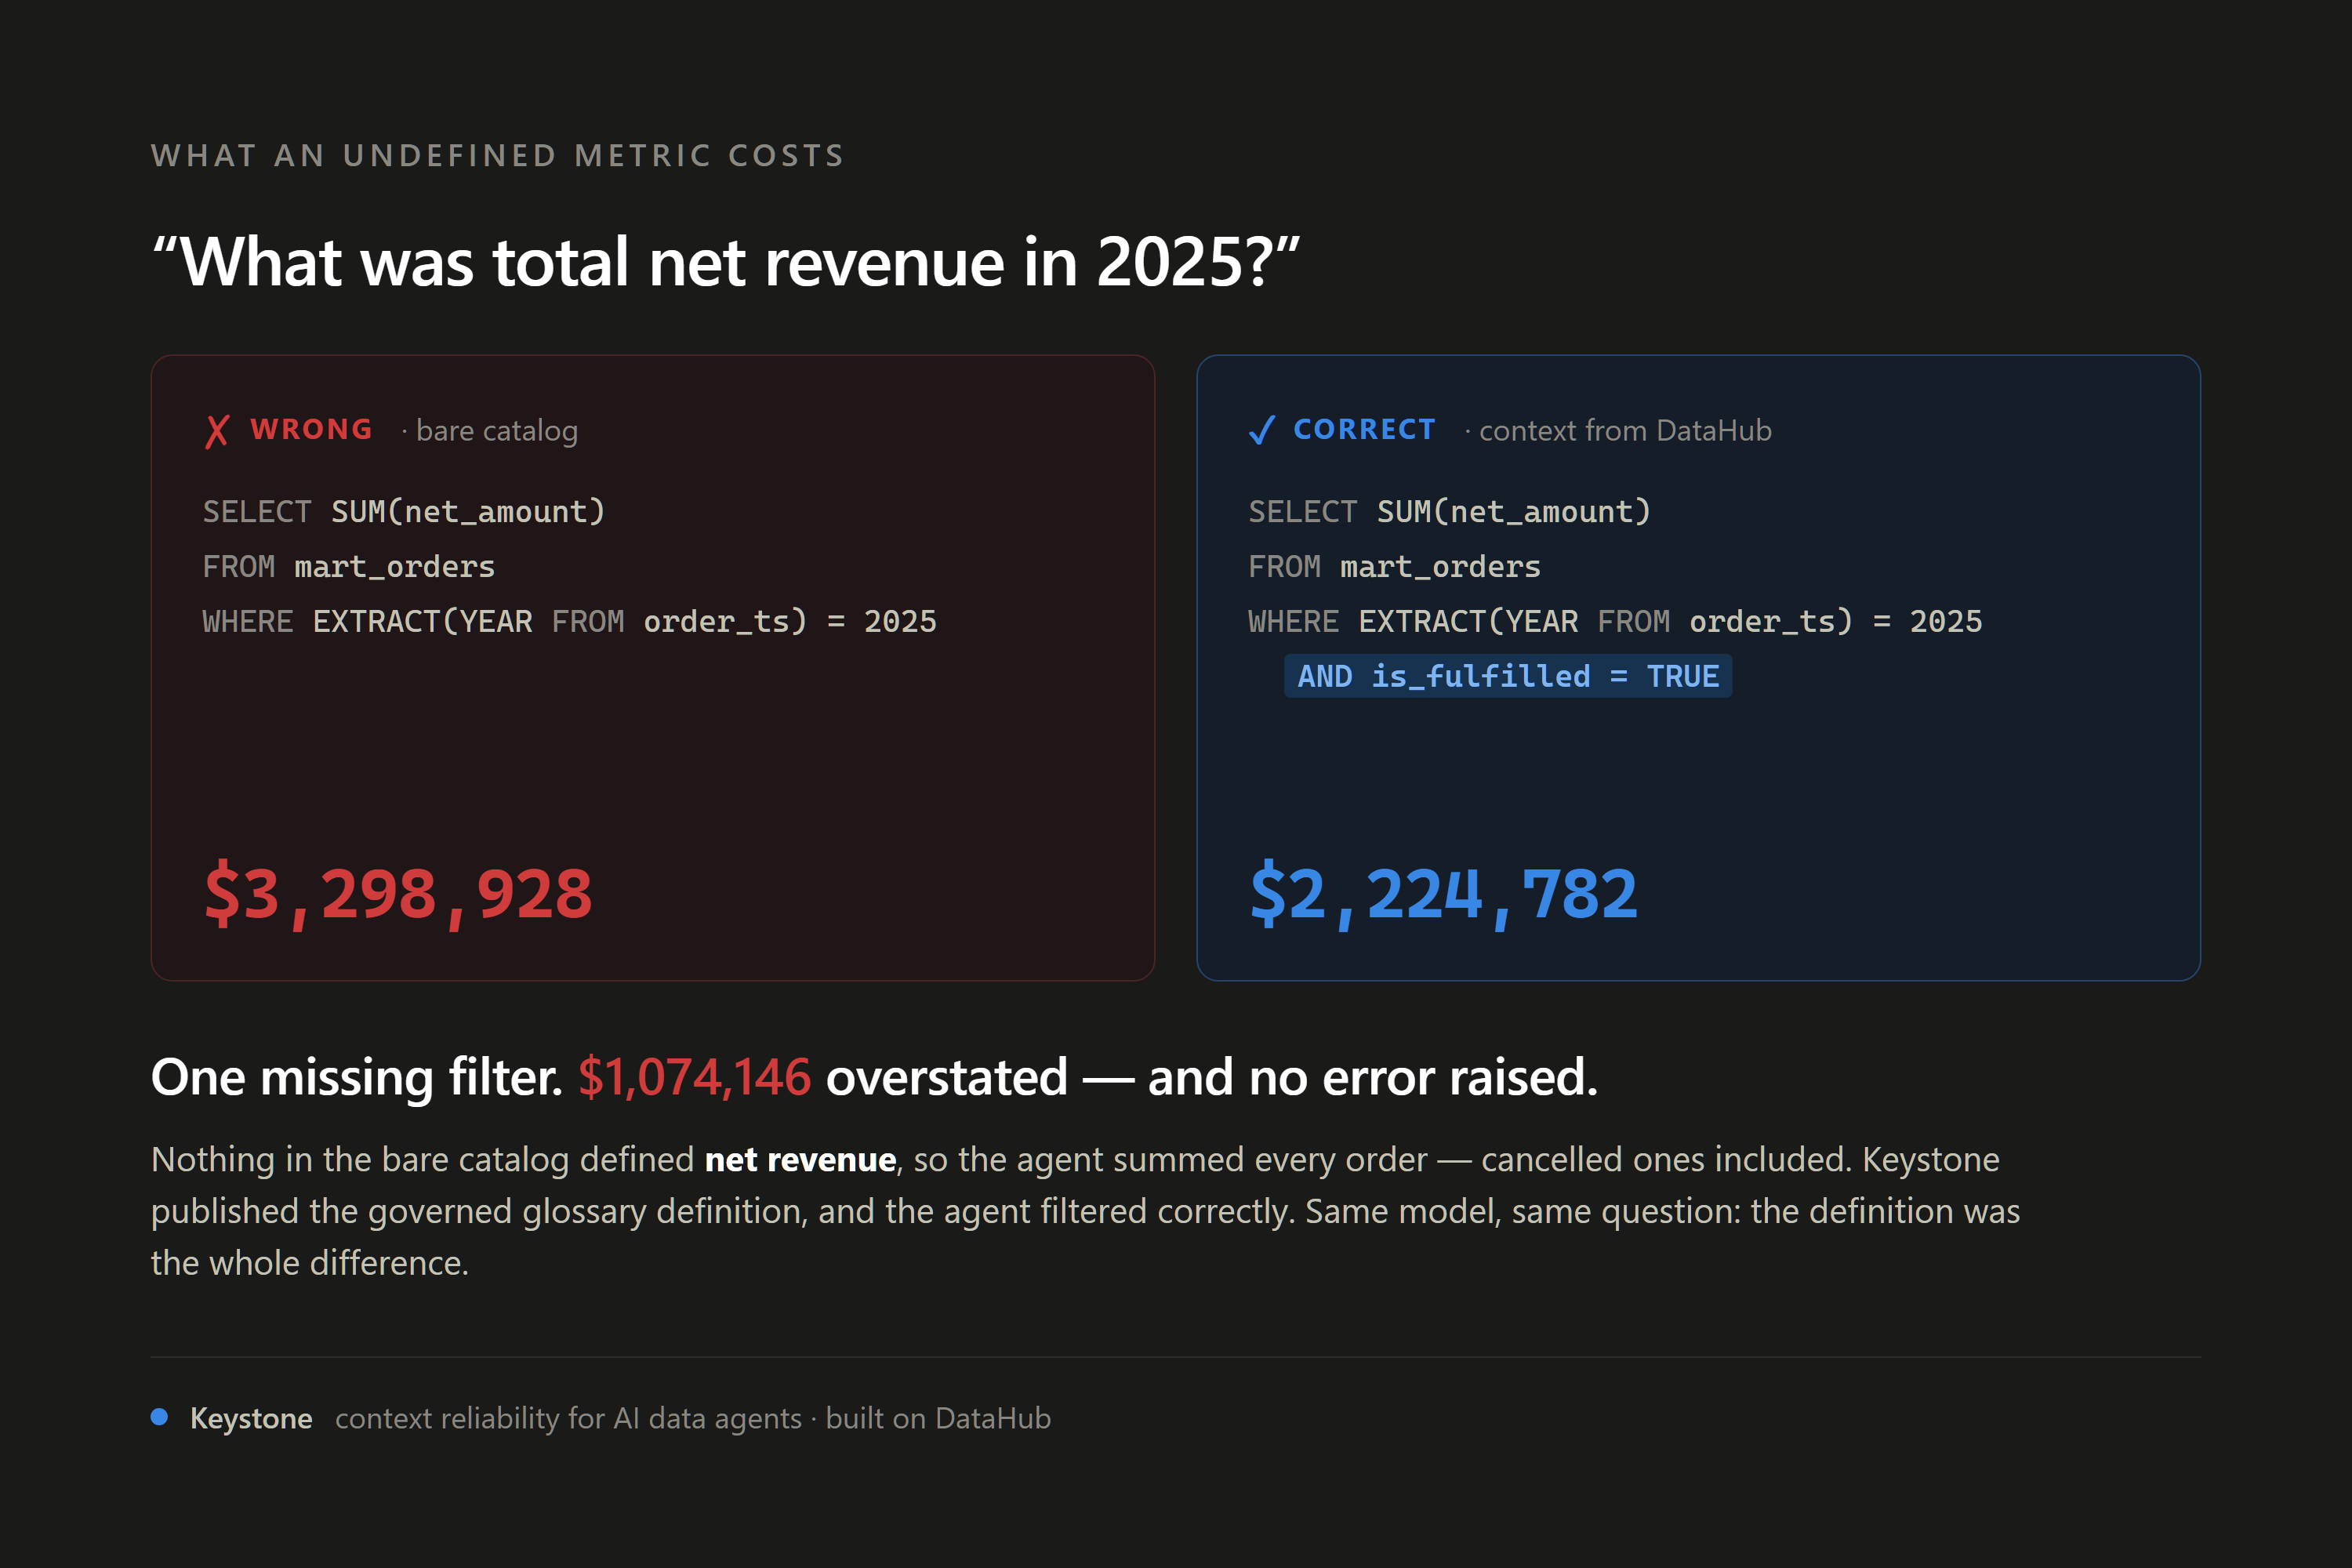Viewport: 2352px width, 1568px height.
Task: Click the red $1,074,146 overstated amount
Action: [x=694, y=1077]
